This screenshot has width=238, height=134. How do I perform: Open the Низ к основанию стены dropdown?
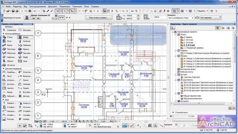(181, 18)
